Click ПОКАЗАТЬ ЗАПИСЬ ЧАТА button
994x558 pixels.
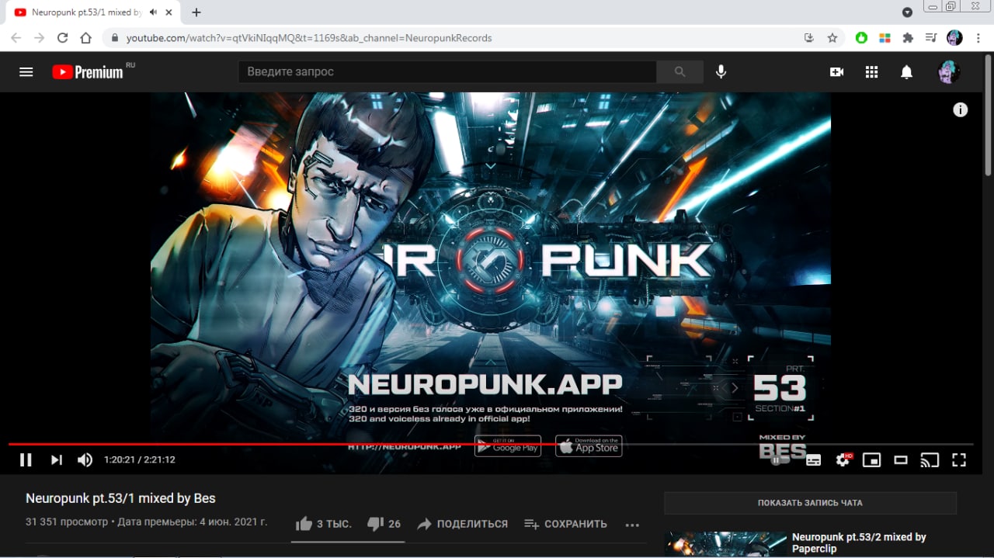810,503
